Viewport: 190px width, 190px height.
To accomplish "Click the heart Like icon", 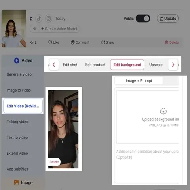I will (50, 42).
